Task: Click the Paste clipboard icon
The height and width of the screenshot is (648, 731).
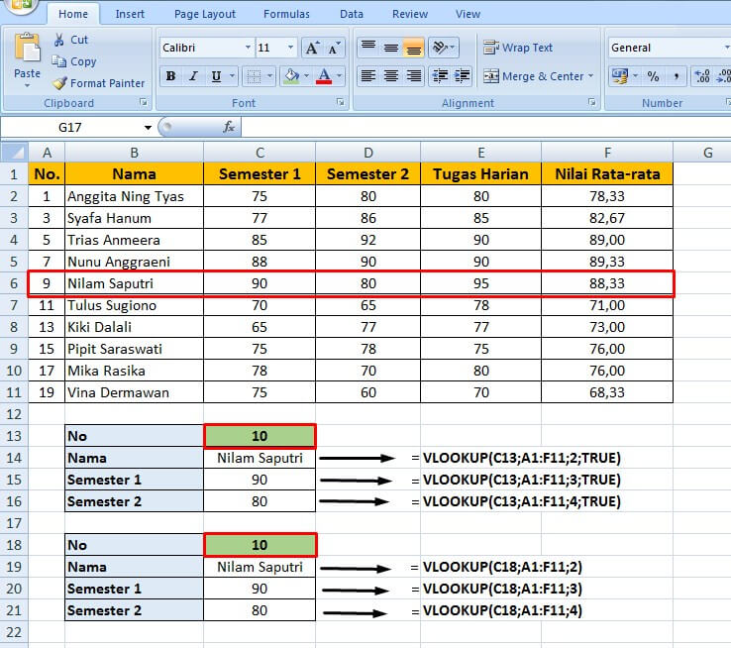Action: [x=27, y=48]
